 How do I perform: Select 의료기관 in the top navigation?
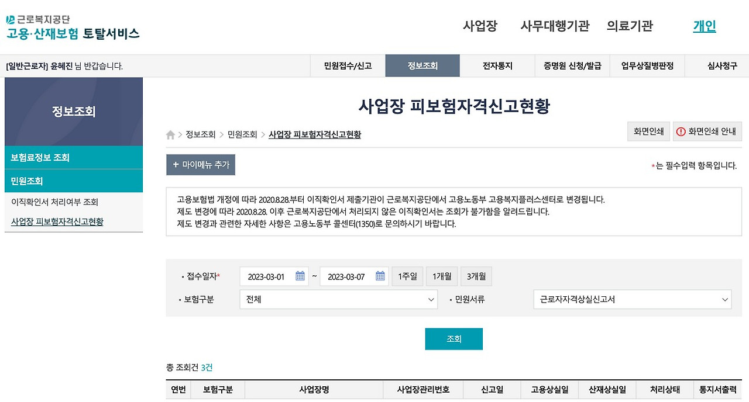(x=629, y=26)
